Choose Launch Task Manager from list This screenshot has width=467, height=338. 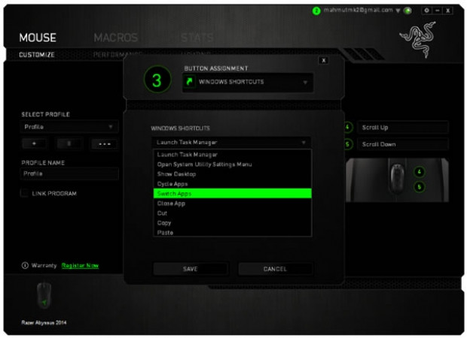[232, 155]
